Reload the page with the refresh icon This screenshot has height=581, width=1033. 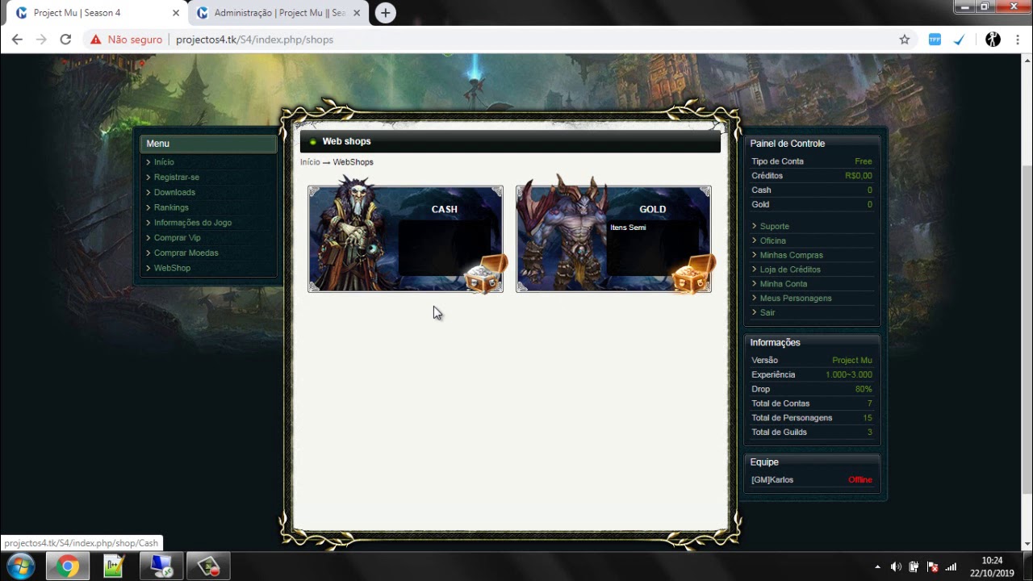(65, 40)
